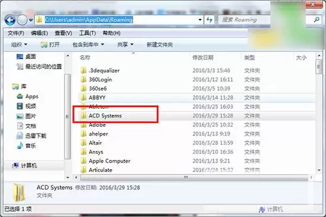Select the Apple Computer folder icon
326x217 pixels.
[x=84, y=161]
